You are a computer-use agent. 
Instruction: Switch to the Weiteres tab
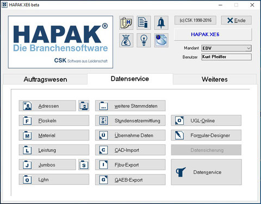pyautogui.click(x=215, y=79)
